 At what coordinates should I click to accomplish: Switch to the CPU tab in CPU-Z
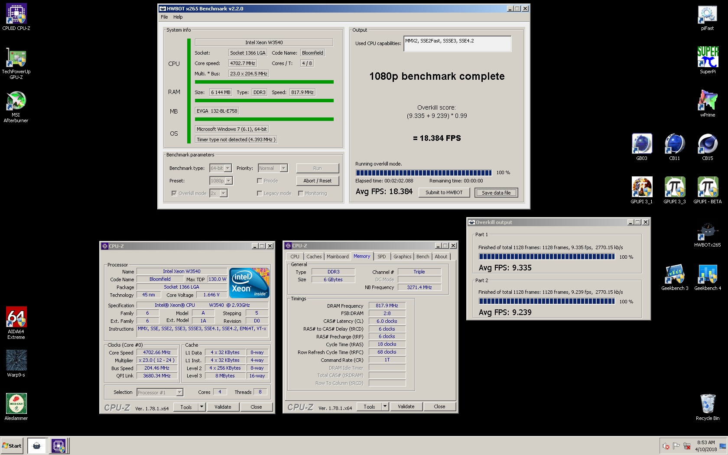point(295,257)
